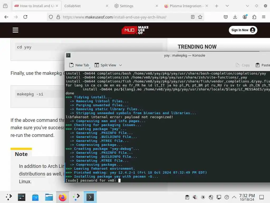Open the display configuration tray icon
The height and width of the screenshot is (203, 270).
(219, 197)
